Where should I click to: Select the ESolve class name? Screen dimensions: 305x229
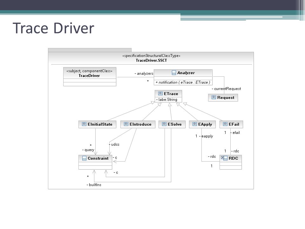pos(175,124)
